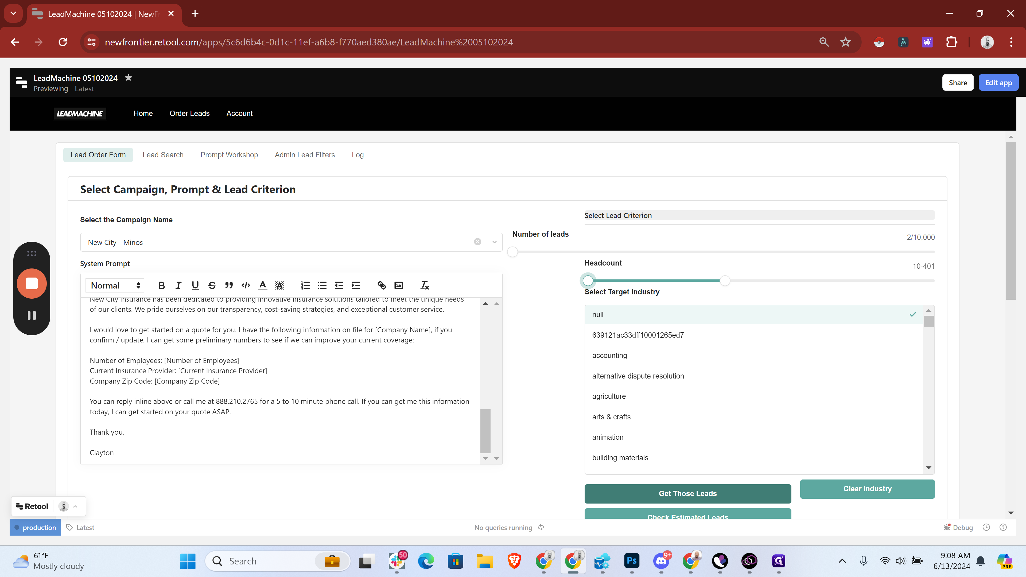Click the Headcount slider right handle

click(725, 281)
